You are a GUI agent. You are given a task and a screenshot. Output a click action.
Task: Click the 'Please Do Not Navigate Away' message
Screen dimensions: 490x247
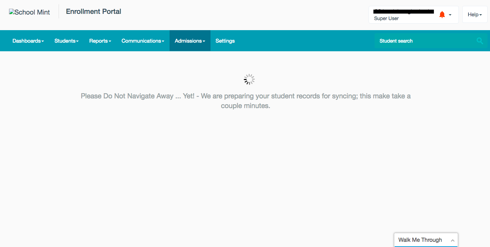[246, 101]
